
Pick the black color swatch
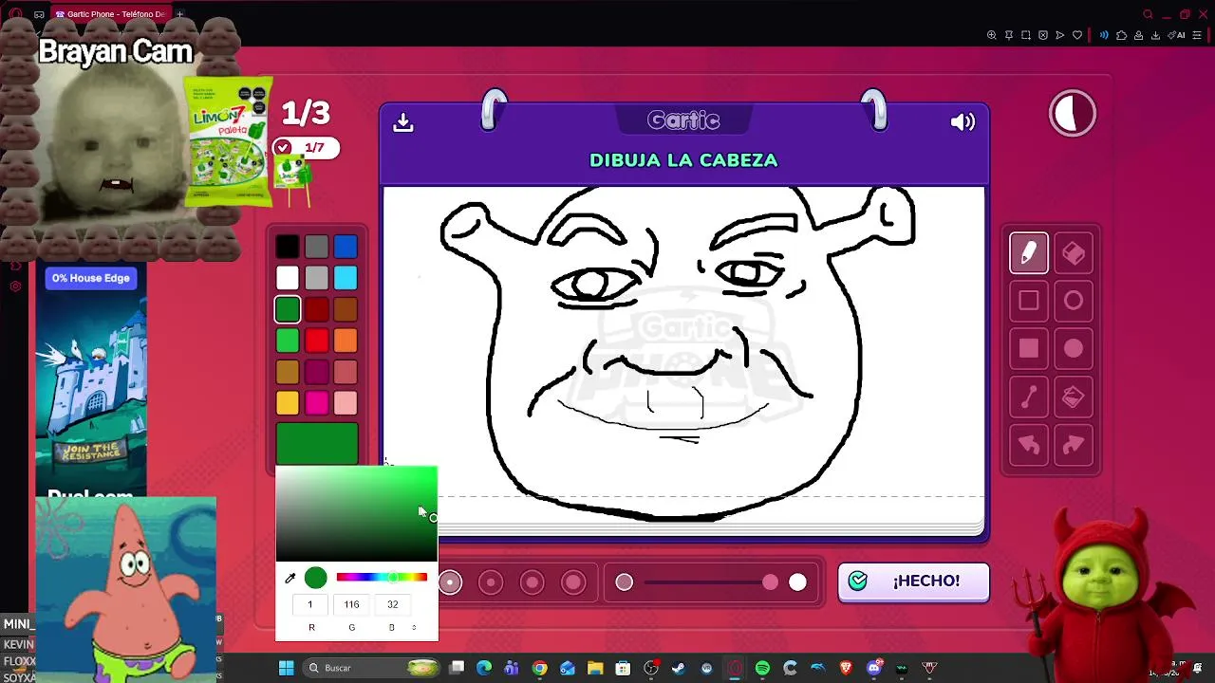coord(288,248)
